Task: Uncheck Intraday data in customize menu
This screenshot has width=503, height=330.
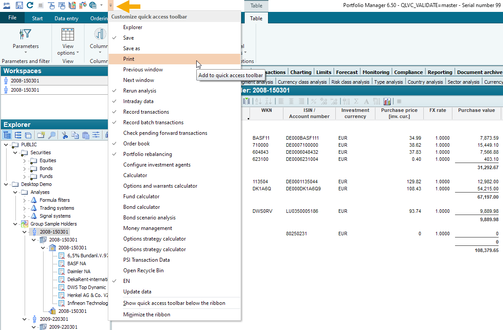Action: pos(138,101)
